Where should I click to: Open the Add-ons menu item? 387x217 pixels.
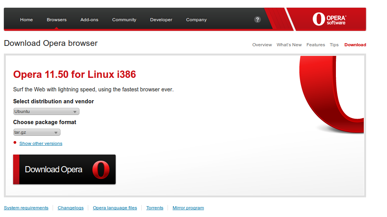89,20
